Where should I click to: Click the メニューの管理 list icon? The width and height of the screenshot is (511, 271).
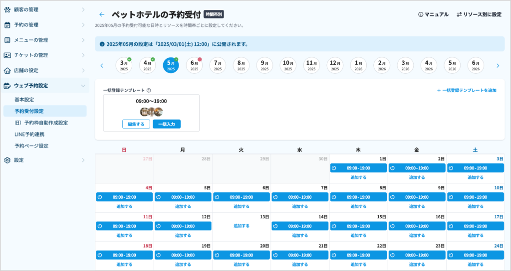[7, 40]
